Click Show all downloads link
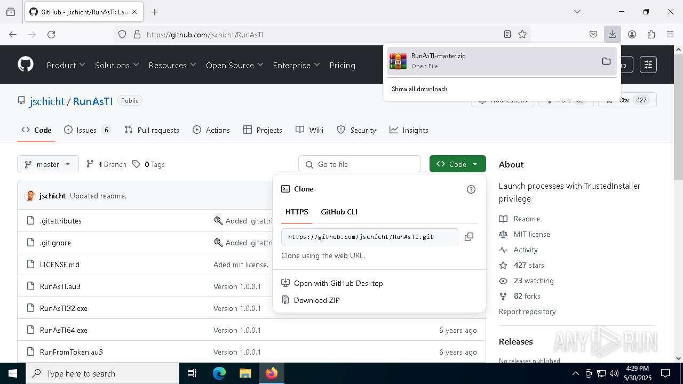 click(419, 89)
